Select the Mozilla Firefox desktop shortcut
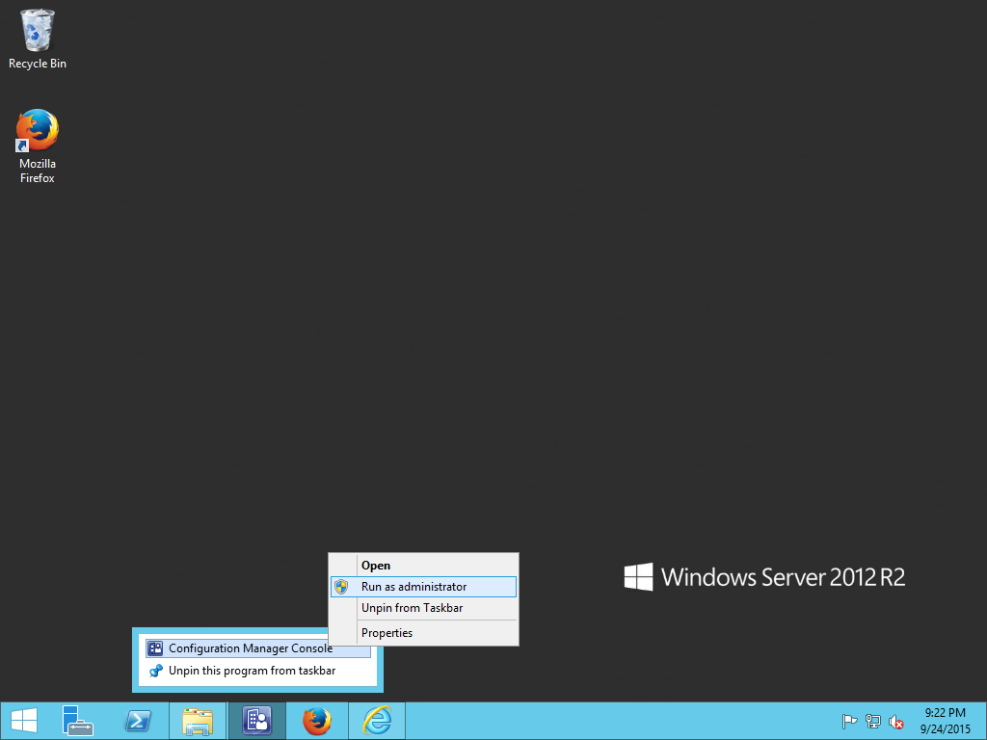Viewport: 987px width, 740px height. coord(38,146)
